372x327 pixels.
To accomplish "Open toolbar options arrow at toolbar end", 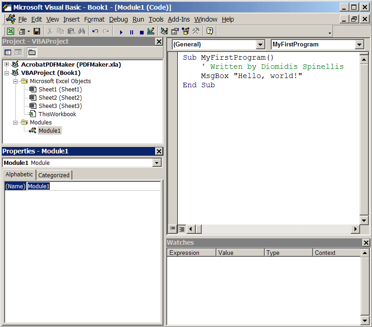I will click(x=330, y=33).
